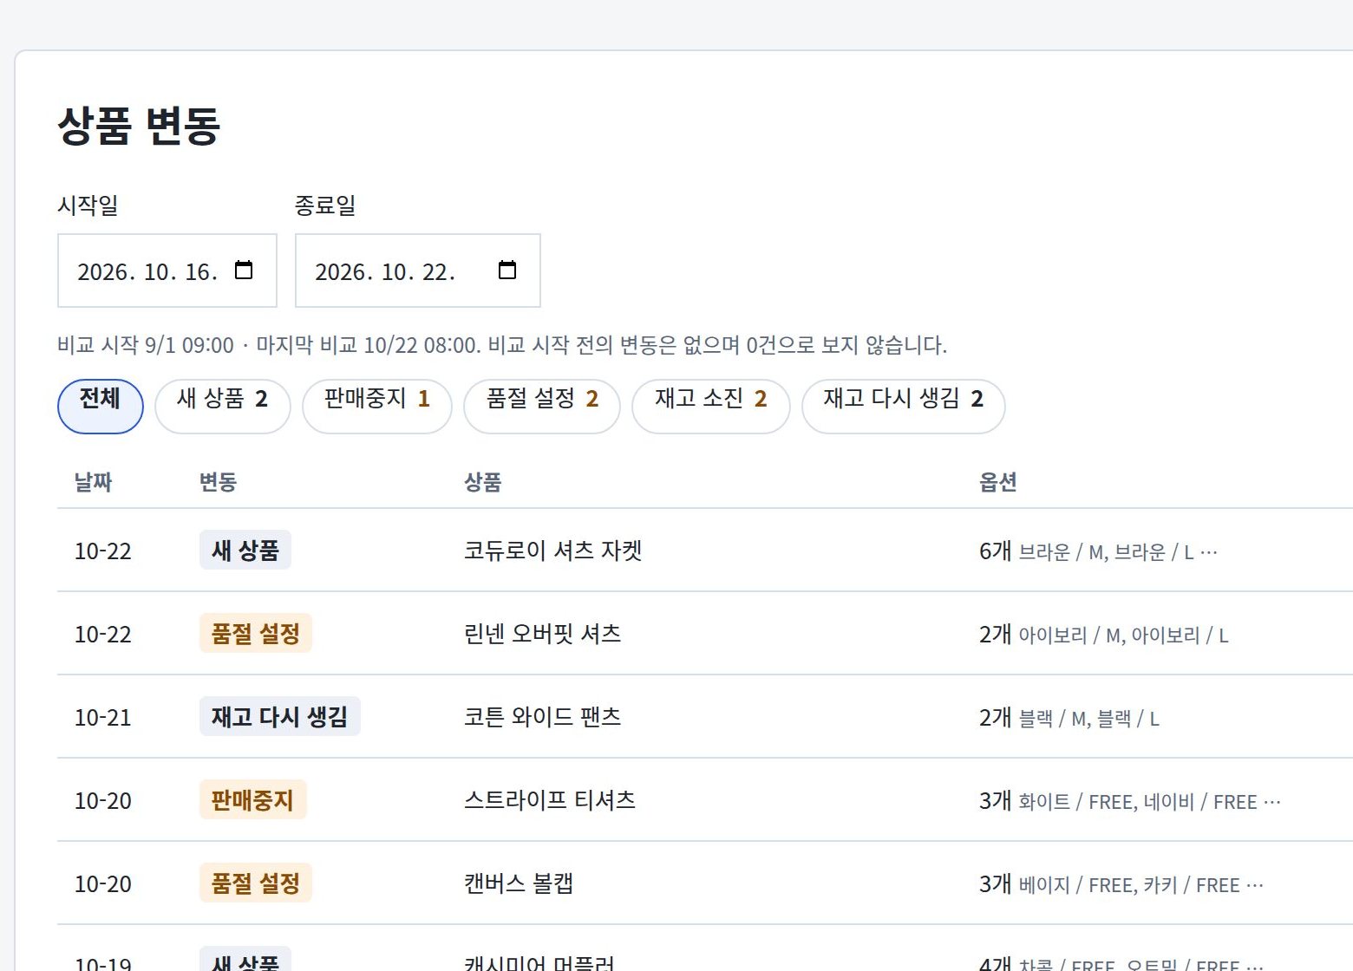Click the product name 코듀로이 셔츠 자켓
Screen dimensions: 1353x971
coord(552,551)
